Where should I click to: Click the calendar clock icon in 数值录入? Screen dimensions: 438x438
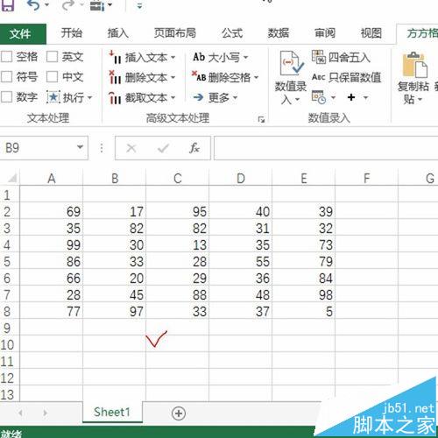[319, 97]
